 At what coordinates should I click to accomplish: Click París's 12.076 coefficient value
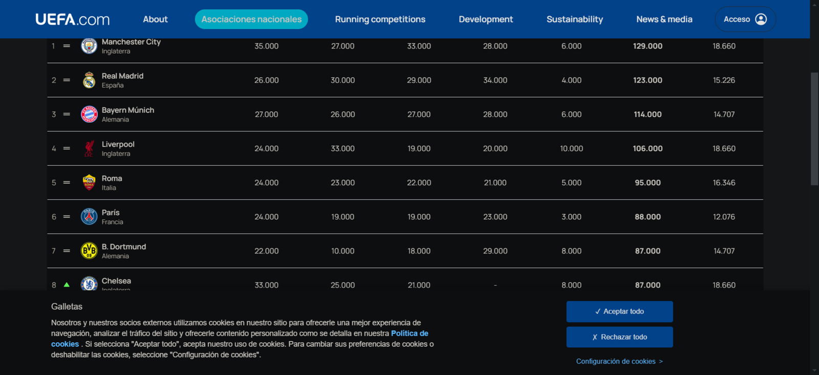pyautogui.click(x=724, y=217)
